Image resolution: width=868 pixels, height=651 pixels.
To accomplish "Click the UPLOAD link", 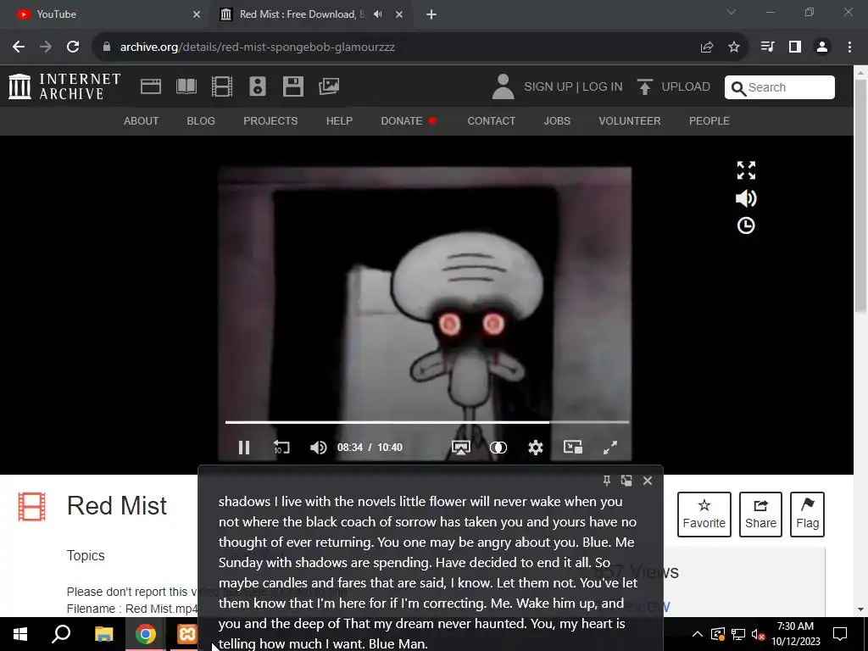I will [674, 87].
